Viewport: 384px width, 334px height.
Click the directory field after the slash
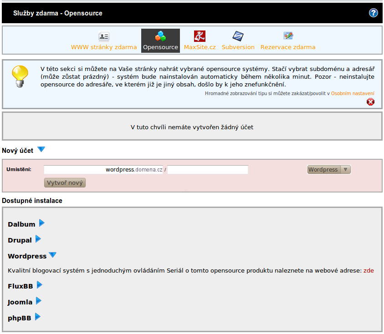(x=208, y=170)
